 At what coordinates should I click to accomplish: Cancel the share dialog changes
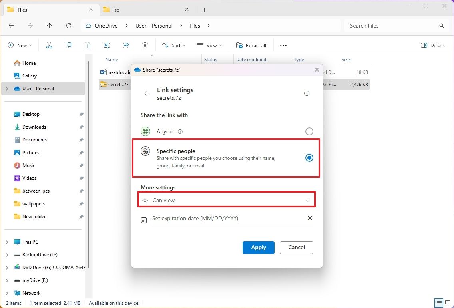(296, 247)
